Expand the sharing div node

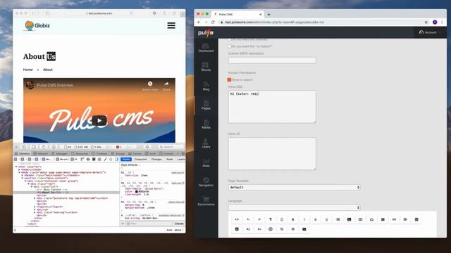(x=35, y=212)
